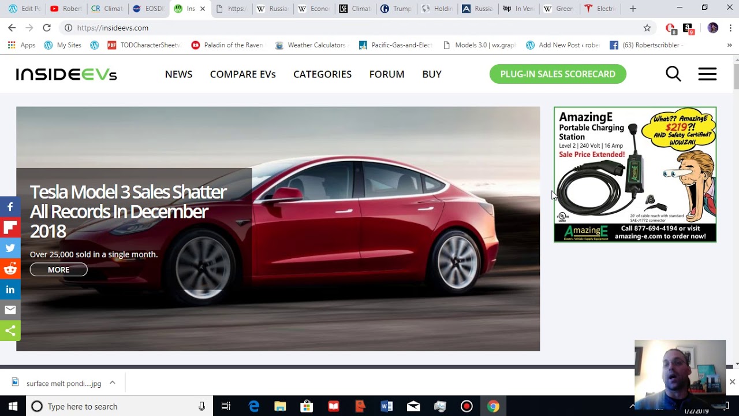Open the hamburger menu on InsideEVs
Screen dimensions: 739x416
tap(707, 74)
